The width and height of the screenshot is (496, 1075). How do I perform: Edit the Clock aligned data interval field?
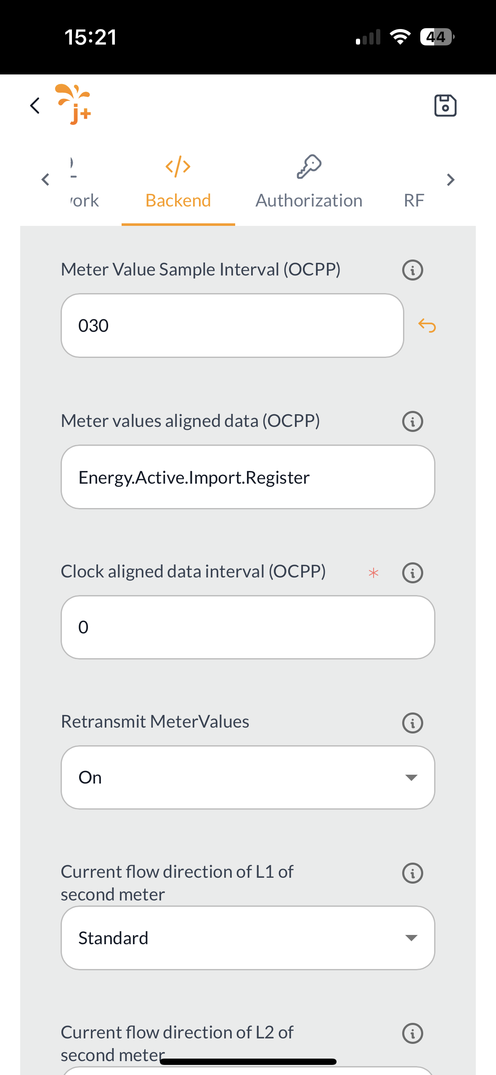click(x=248, y=628)
